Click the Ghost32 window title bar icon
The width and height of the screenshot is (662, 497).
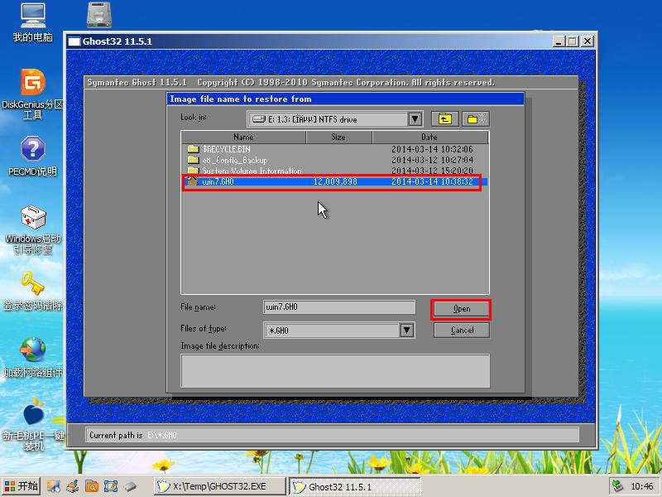click(74, 41)
